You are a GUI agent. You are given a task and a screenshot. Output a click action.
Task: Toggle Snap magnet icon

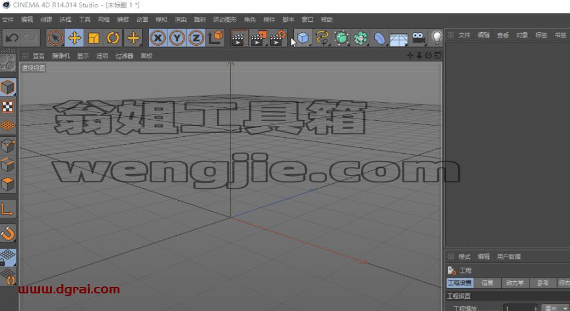(8, 234)
